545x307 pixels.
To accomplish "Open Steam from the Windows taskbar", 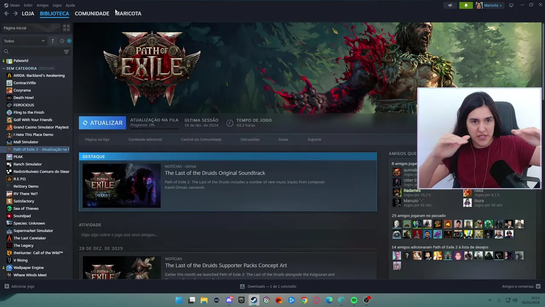I will (254, 300).
